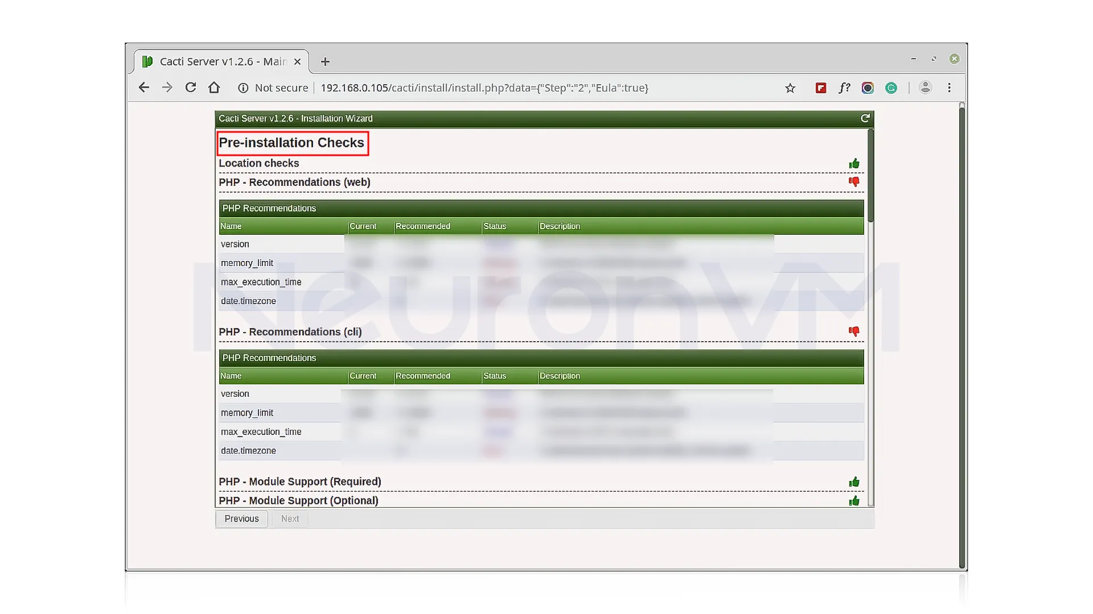Open the green Grammarly extension icon
Image resolution: width=1093 pixels, height=614 pixels.
click(891, 88)
